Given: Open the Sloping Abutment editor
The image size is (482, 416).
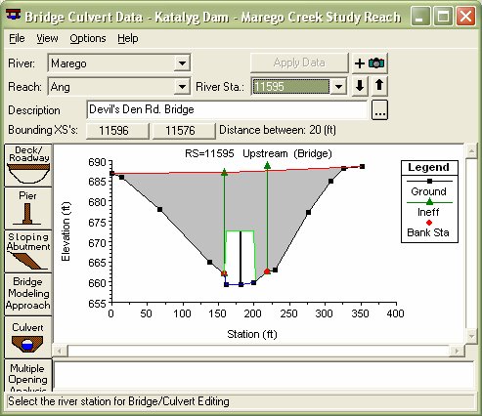Looking at the screenshot, I should click(28, 251).
